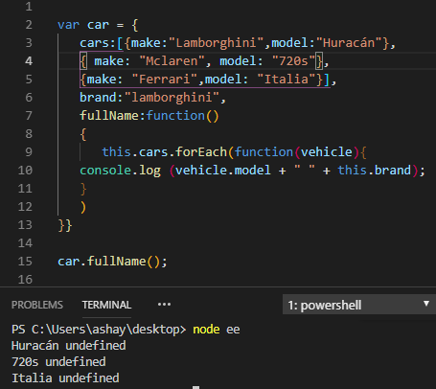Click line number 4 in the gutter

[29, 60]
